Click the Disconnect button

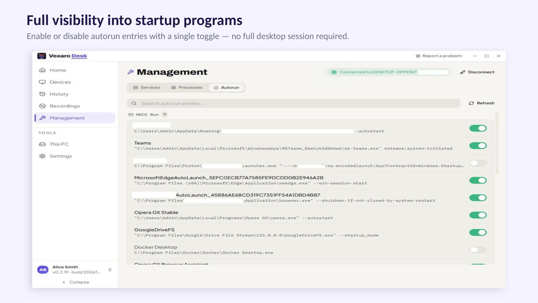click(x=477, y=72)
